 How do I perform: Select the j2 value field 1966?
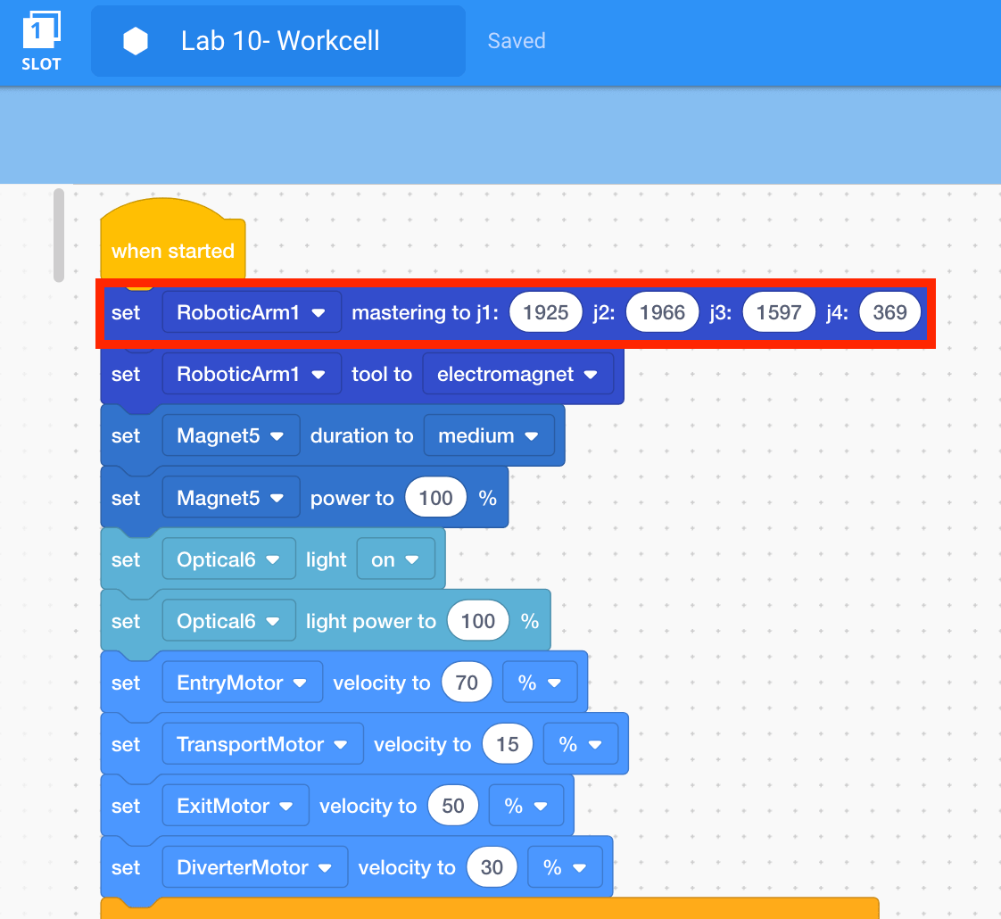[662, 312]
